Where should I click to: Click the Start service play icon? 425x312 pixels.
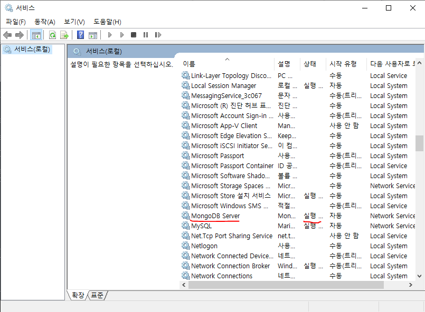[x=110, y=35]
